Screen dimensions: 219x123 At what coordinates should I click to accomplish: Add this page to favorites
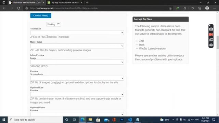coord(170,8)
